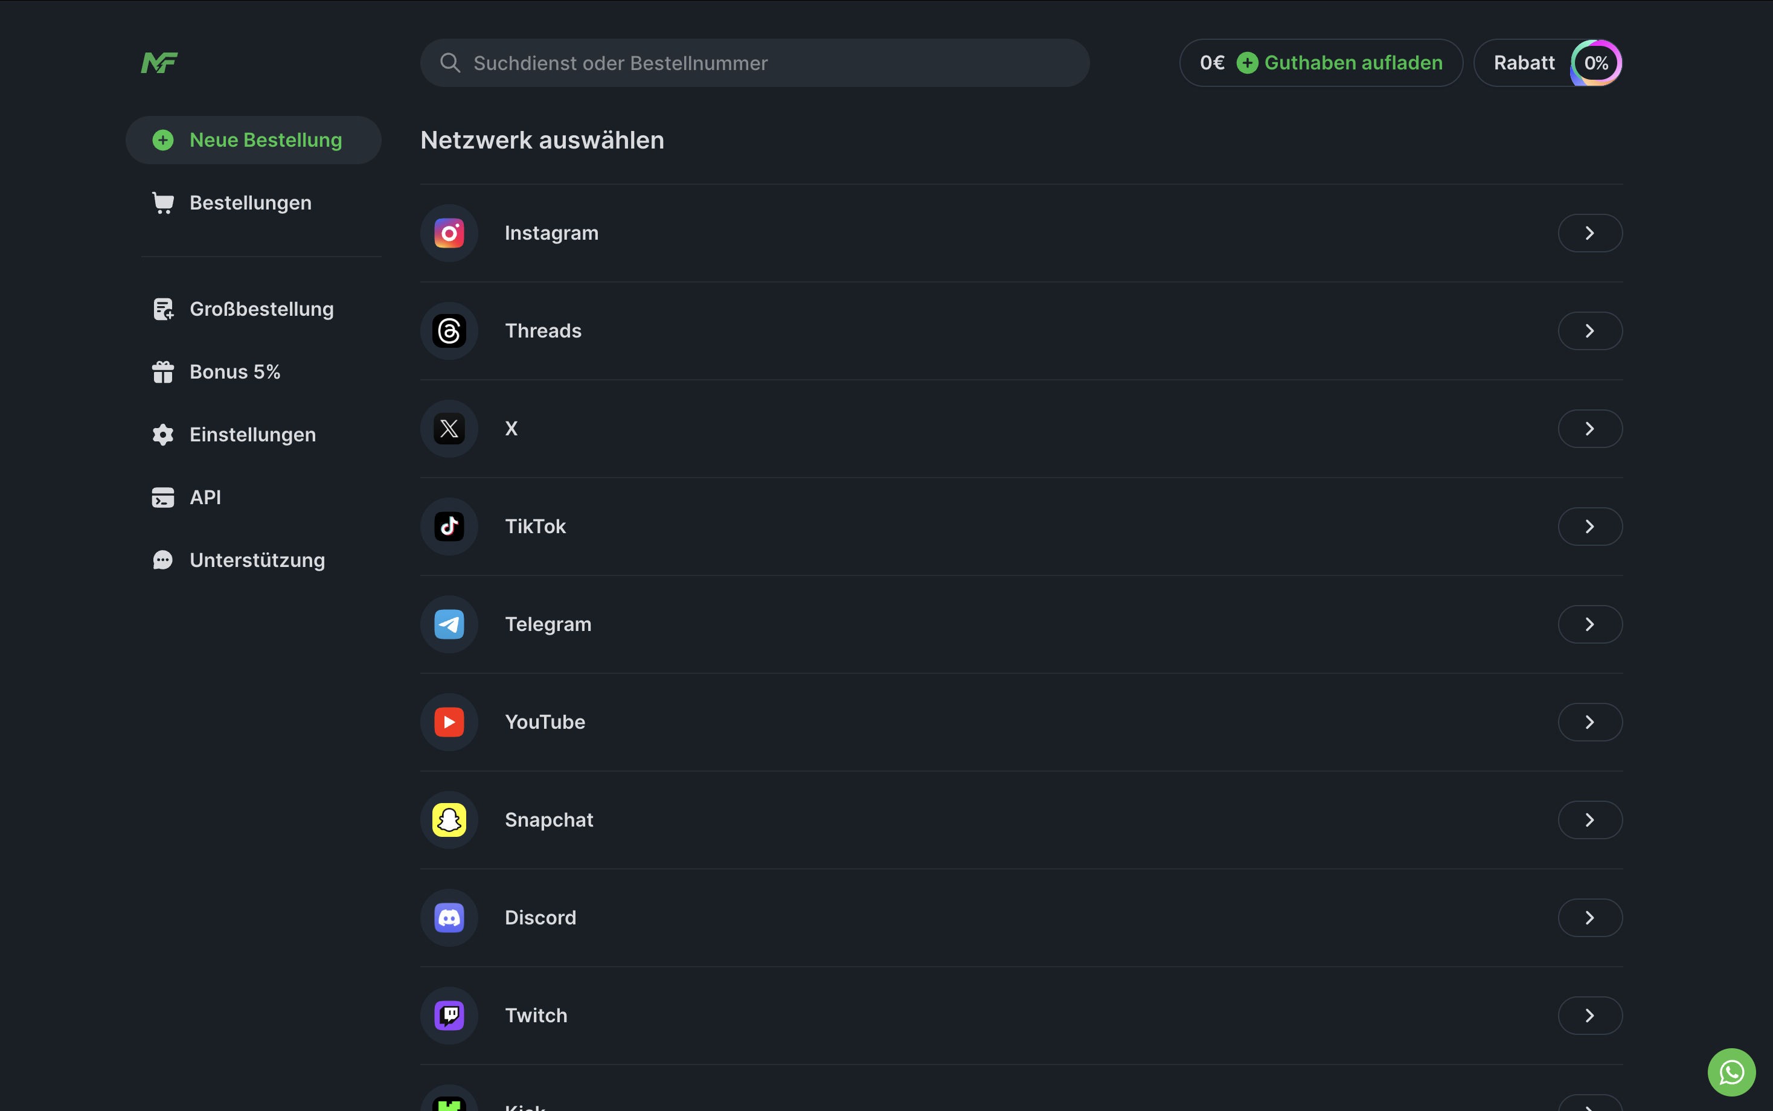The width and height of the screenshot is (1773, 1111).
Task: Click the MF logo in the corner
Action: click(159, 63)
